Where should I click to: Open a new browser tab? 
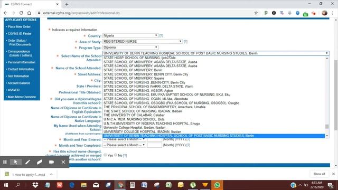pos(67,4)
